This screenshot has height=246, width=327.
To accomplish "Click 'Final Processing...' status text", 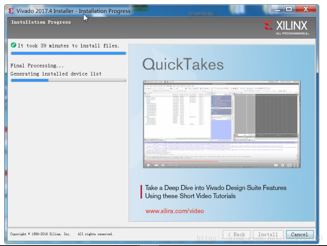I will point(37,66).
